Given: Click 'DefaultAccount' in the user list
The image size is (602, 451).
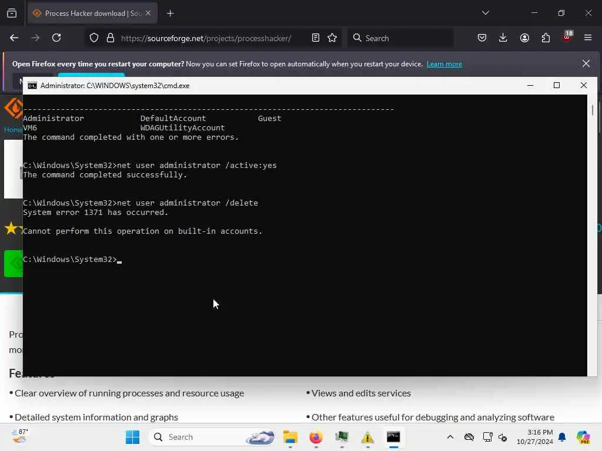Looking at the screenshot, I should point(173,119).
